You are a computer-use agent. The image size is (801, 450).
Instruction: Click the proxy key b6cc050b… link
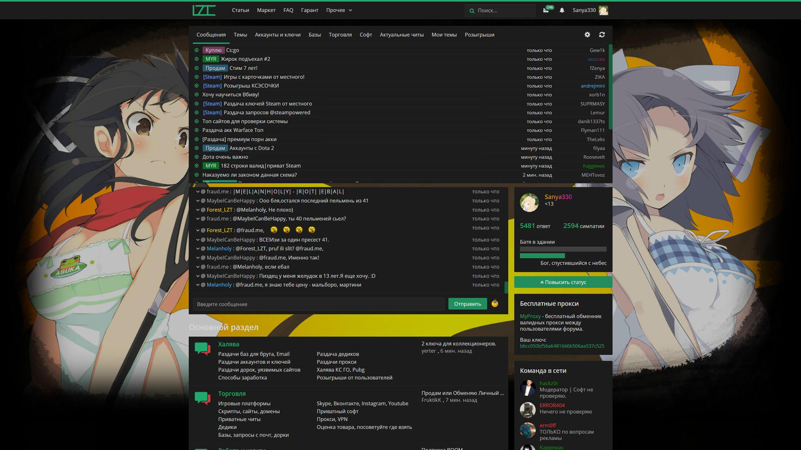coord(562,346)
